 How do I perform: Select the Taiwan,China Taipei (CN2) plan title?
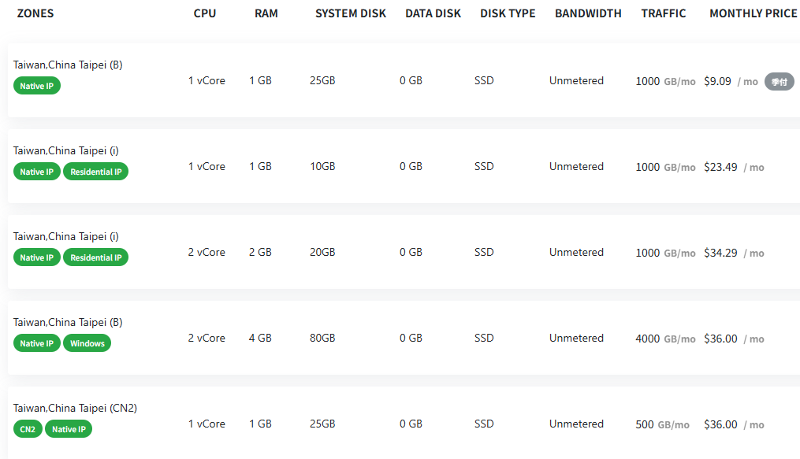click(x=75, y=408)
